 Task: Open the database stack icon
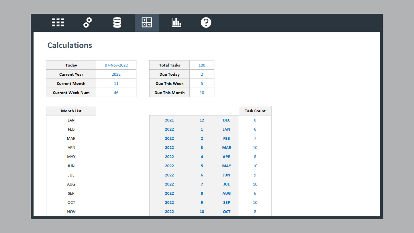coord(117,23)
